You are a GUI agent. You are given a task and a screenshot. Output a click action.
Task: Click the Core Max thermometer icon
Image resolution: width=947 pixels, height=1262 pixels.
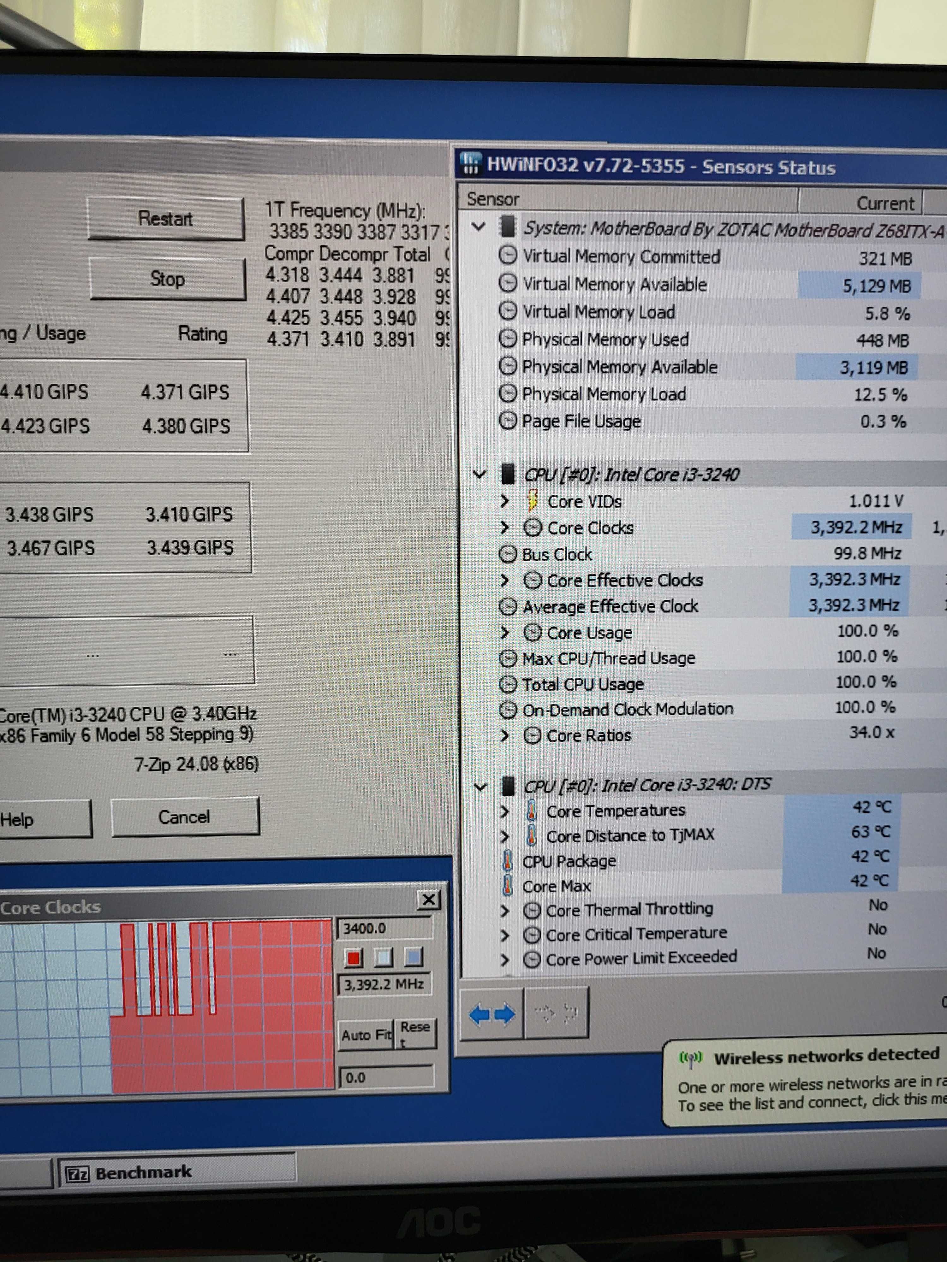coord(507,886)
